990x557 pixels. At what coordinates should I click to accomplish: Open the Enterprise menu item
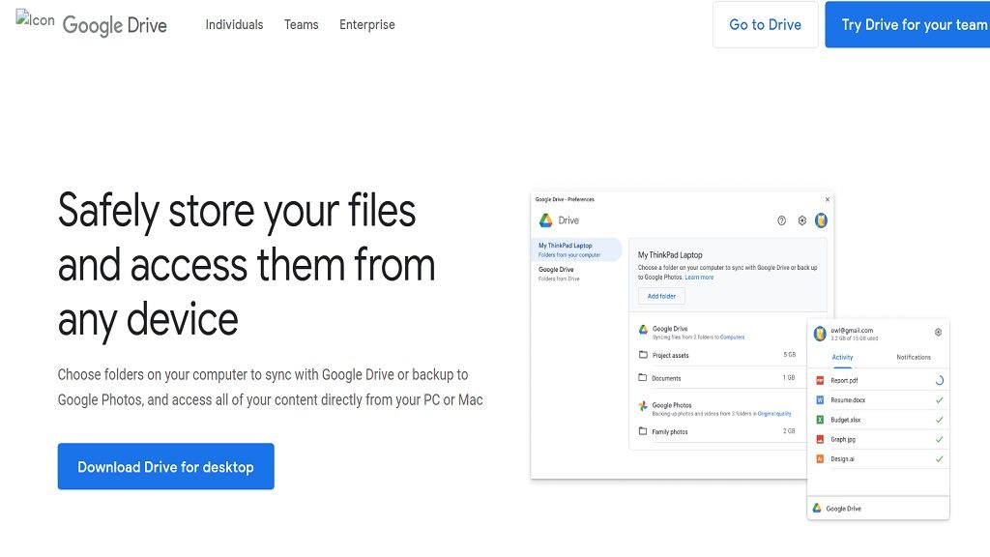click(366, 24)
